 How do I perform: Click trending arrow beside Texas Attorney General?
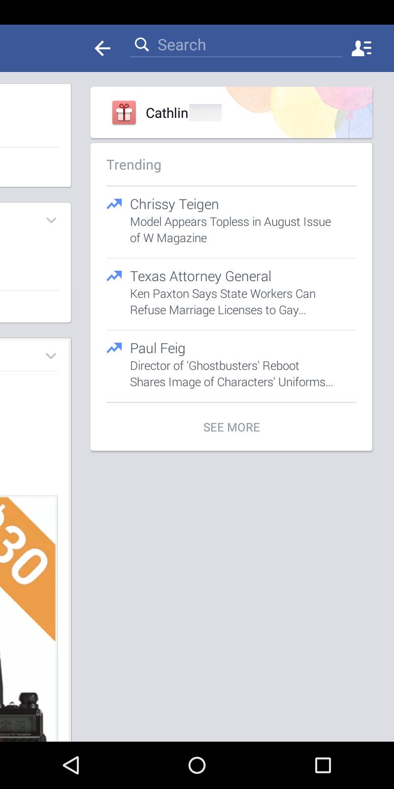click(x=114, y=276)
